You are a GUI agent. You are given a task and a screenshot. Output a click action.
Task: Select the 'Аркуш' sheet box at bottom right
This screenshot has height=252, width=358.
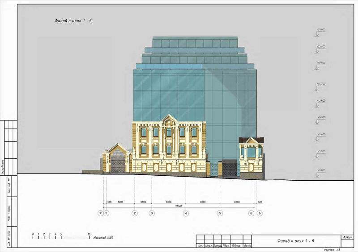[x=347, y=237]
